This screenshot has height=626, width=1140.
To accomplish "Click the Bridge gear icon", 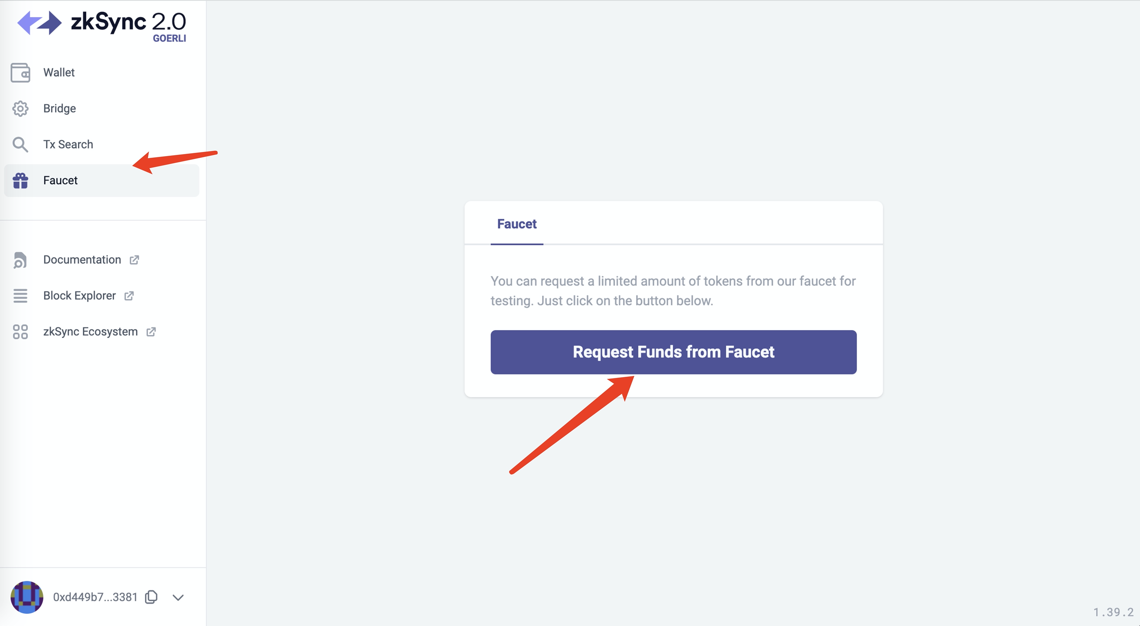I will (20, 108).
